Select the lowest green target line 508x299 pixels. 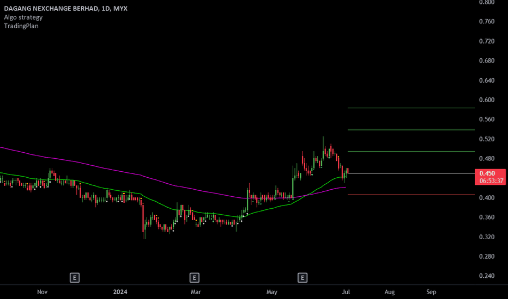(x=411, y=151)
